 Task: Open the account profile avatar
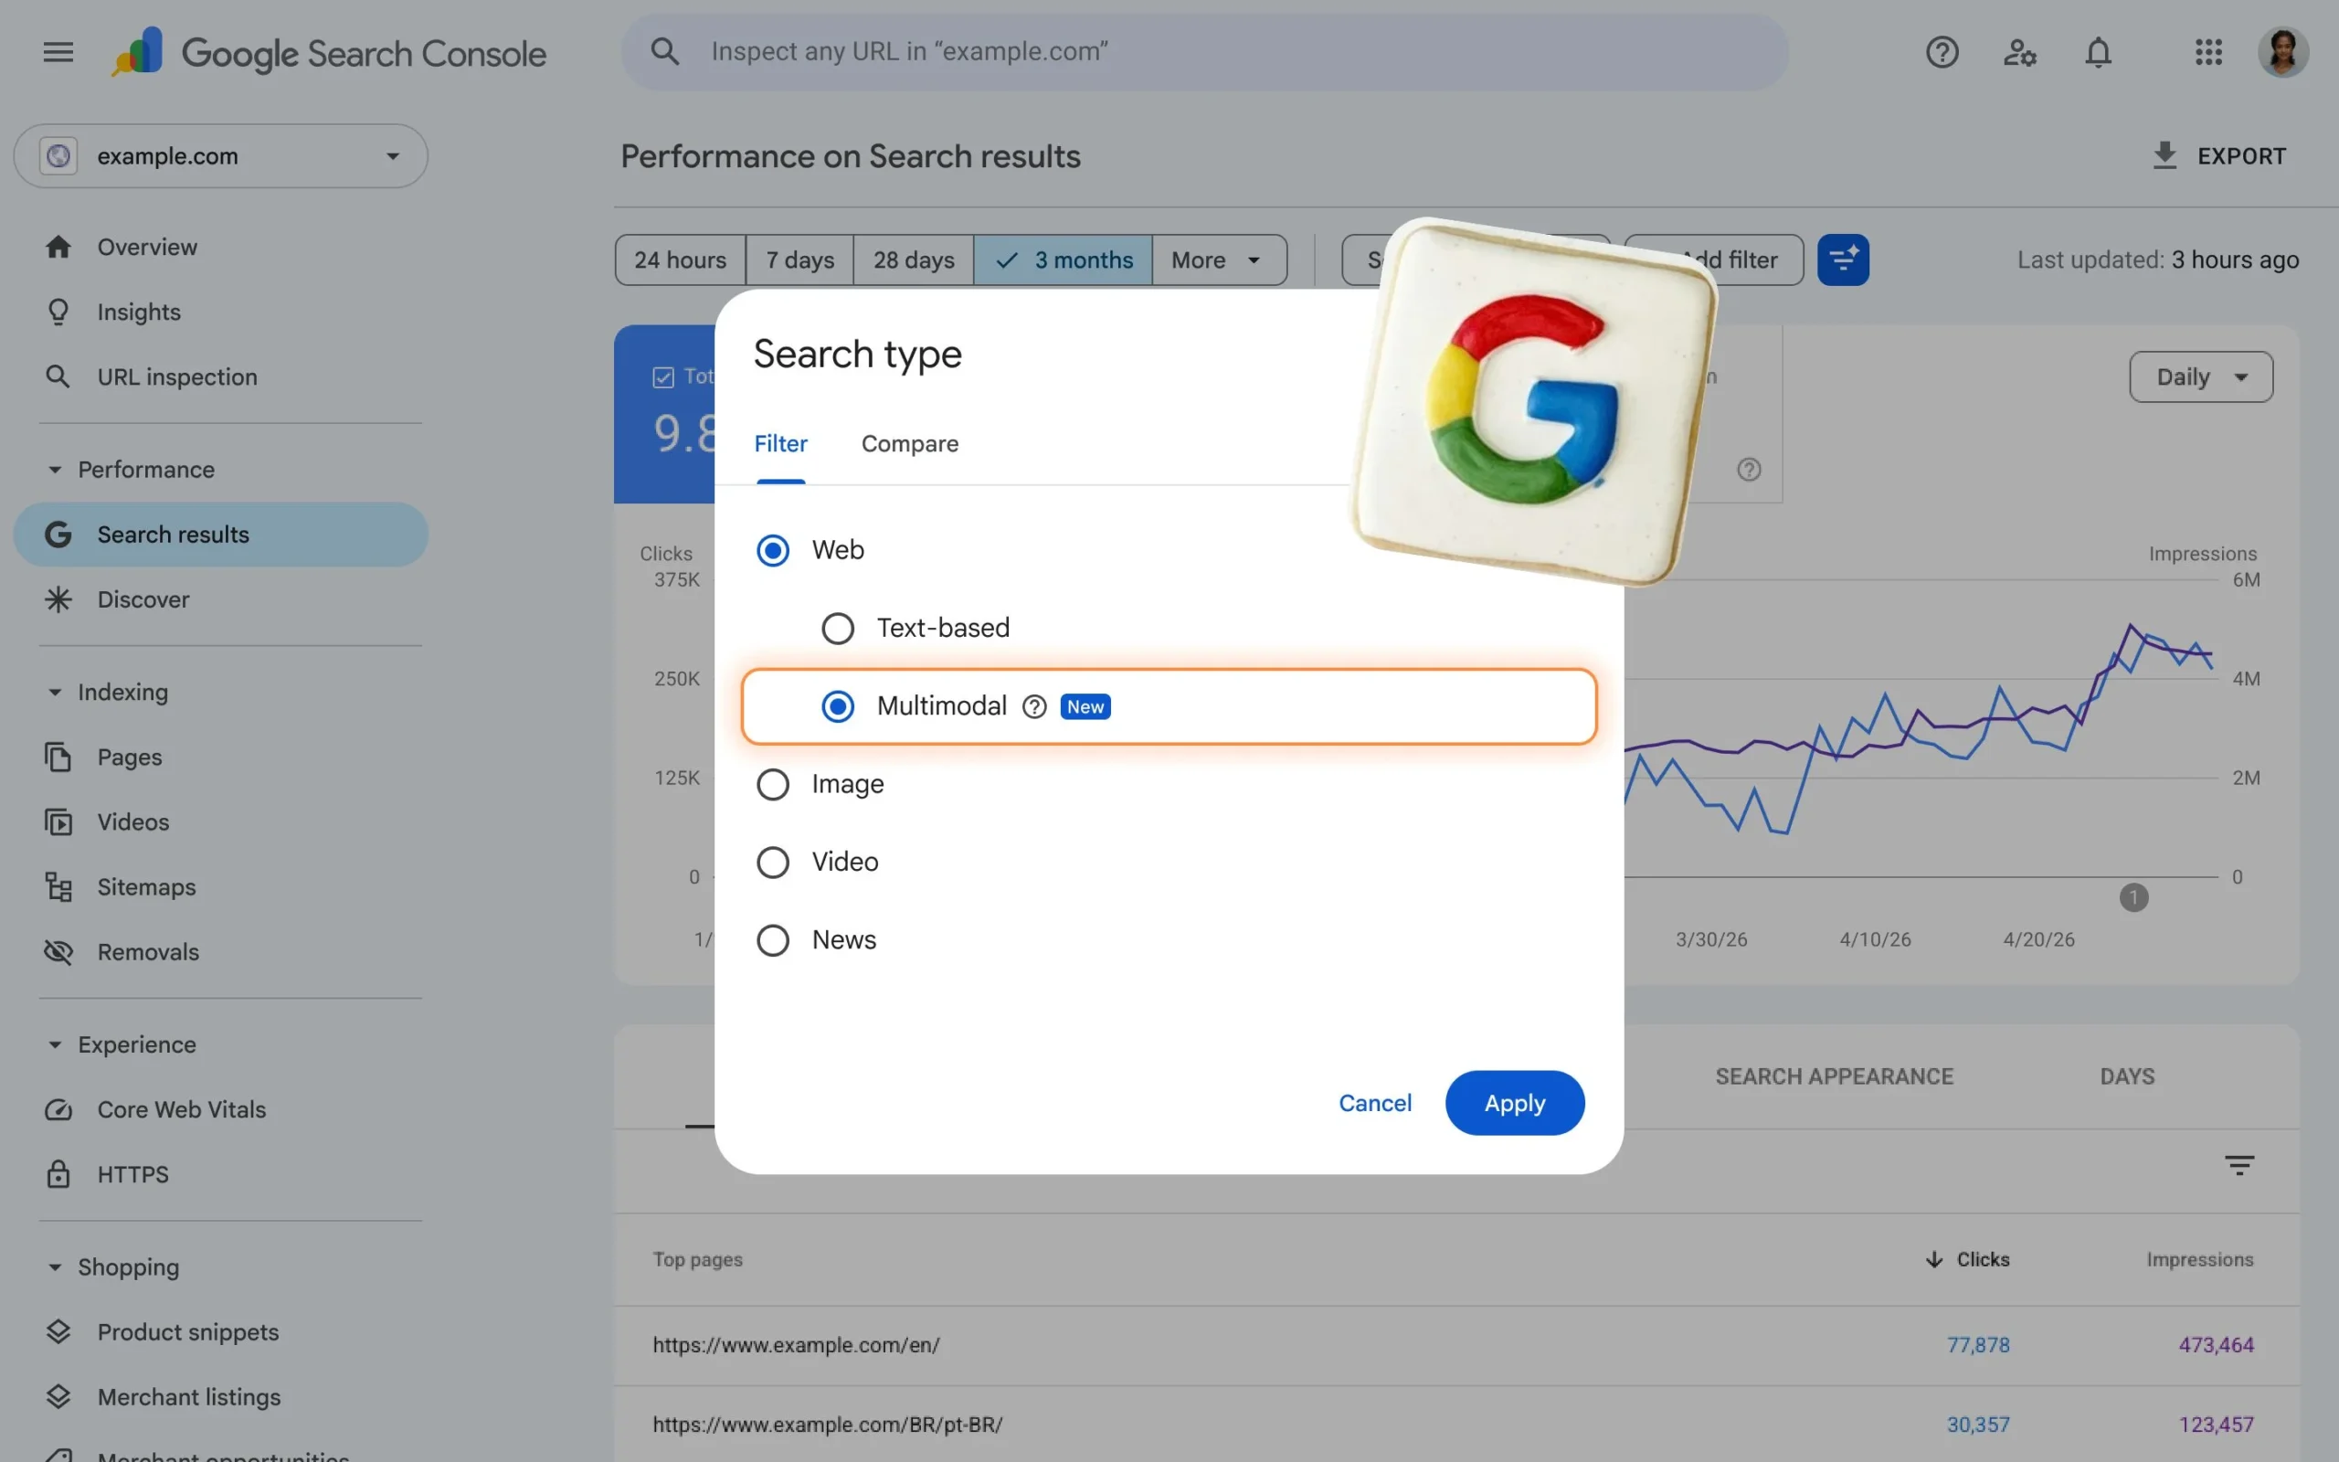click(2283, 52)
